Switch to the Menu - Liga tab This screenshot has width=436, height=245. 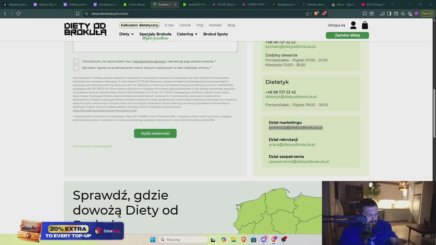pos(344,4)
